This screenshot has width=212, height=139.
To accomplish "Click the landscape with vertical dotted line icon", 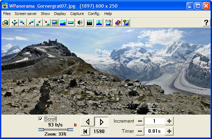I will tap(99, 23).
